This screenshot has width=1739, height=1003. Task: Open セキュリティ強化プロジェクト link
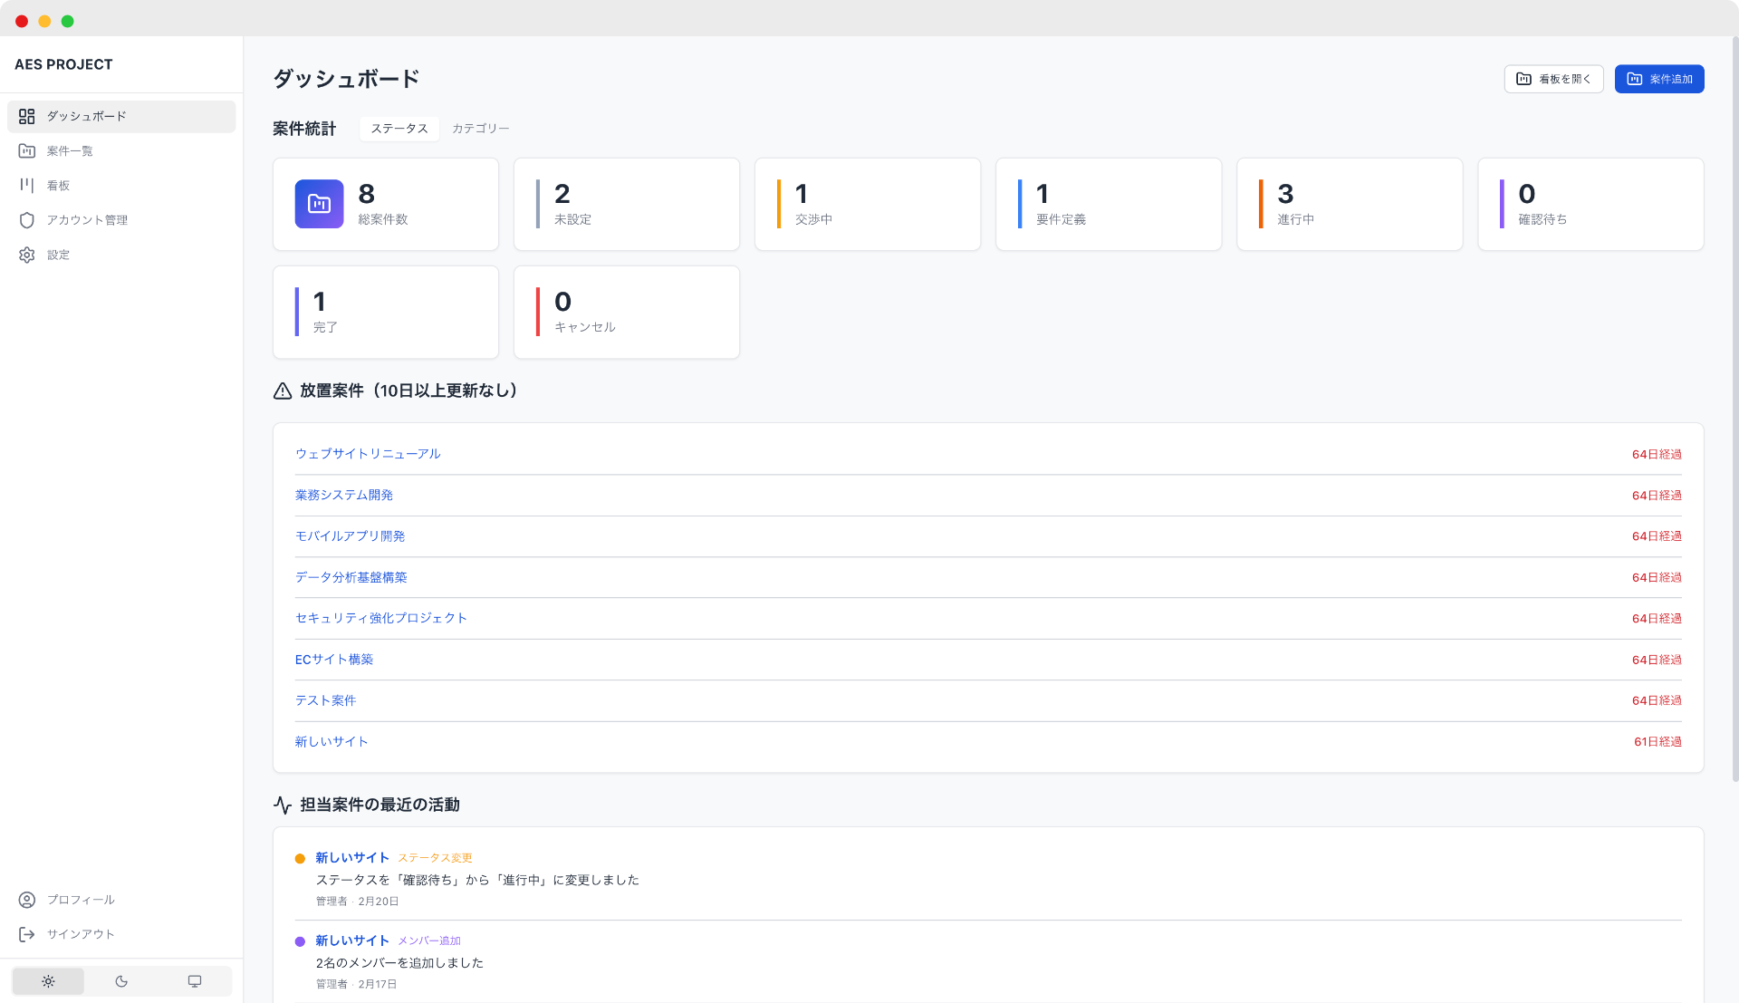click(x=380, y=618)
